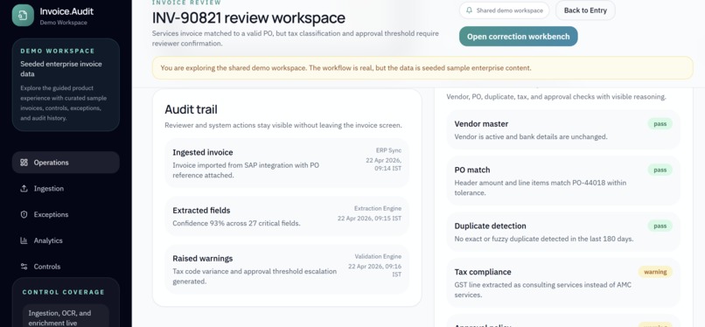Click the INV-90821 review workspace heading
The image size is (705, 327).
click(x=248, y=17)
